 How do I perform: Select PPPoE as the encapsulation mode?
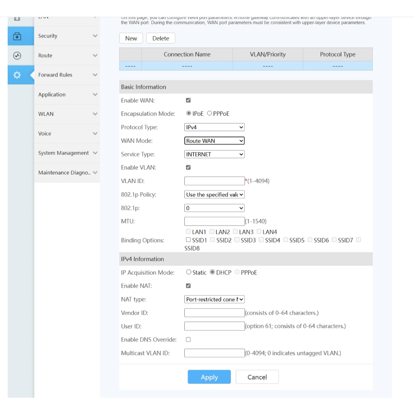tap(209, 114)
